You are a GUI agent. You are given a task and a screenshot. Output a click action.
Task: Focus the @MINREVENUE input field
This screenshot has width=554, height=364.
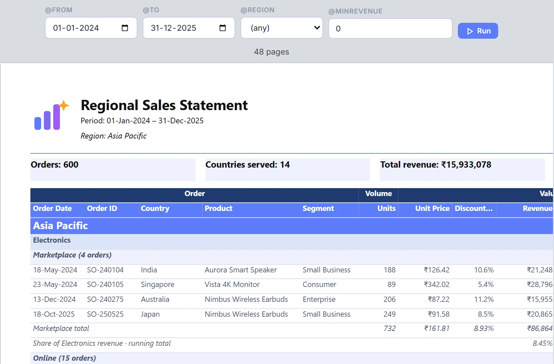(x=390, y=28)
